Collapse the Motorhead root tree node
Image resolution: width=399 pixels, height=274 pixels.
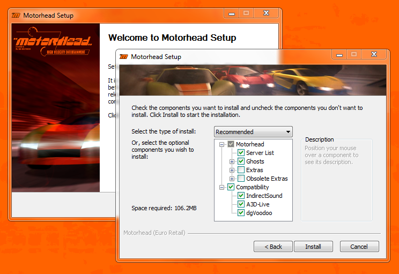point(222,144)
